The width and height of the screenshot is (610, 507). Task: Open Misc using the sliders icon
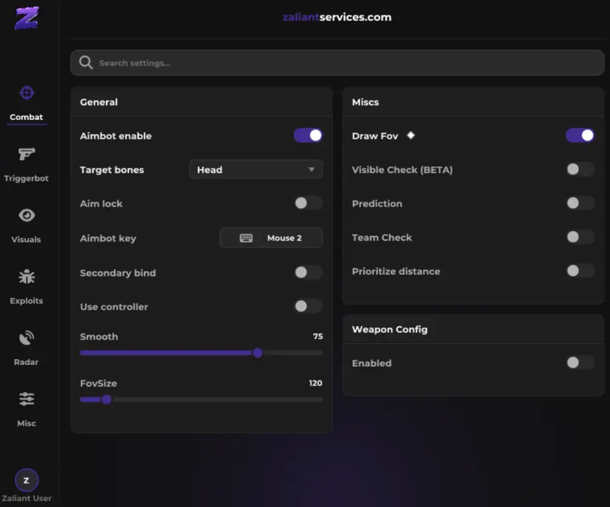pos(27,399)
